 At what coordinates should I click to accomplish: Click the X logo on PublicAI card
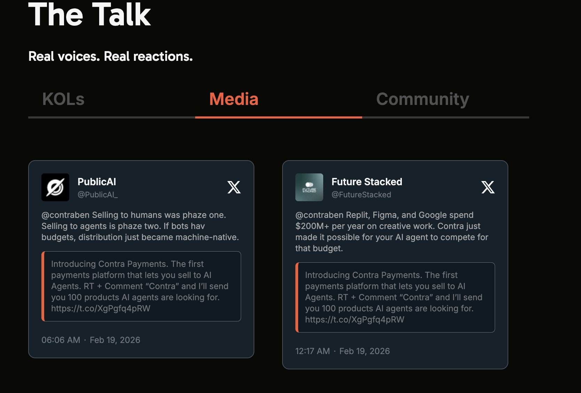(234, 187)
